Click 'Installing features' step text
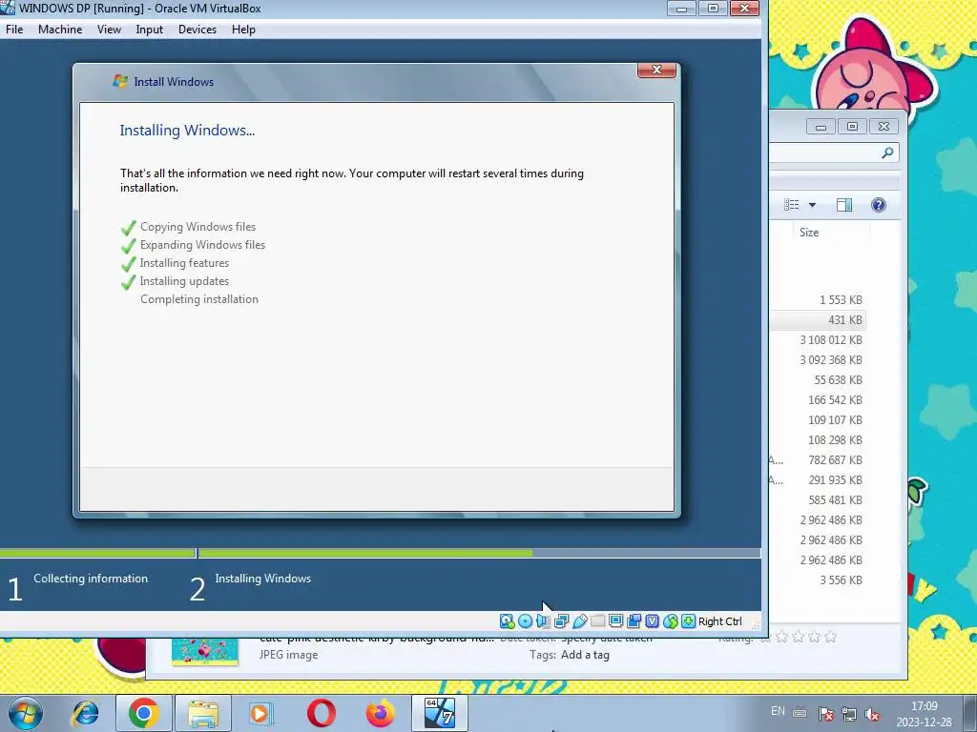Image resolution: width=977 pixels, height=732 pixels. coord(184,263)
